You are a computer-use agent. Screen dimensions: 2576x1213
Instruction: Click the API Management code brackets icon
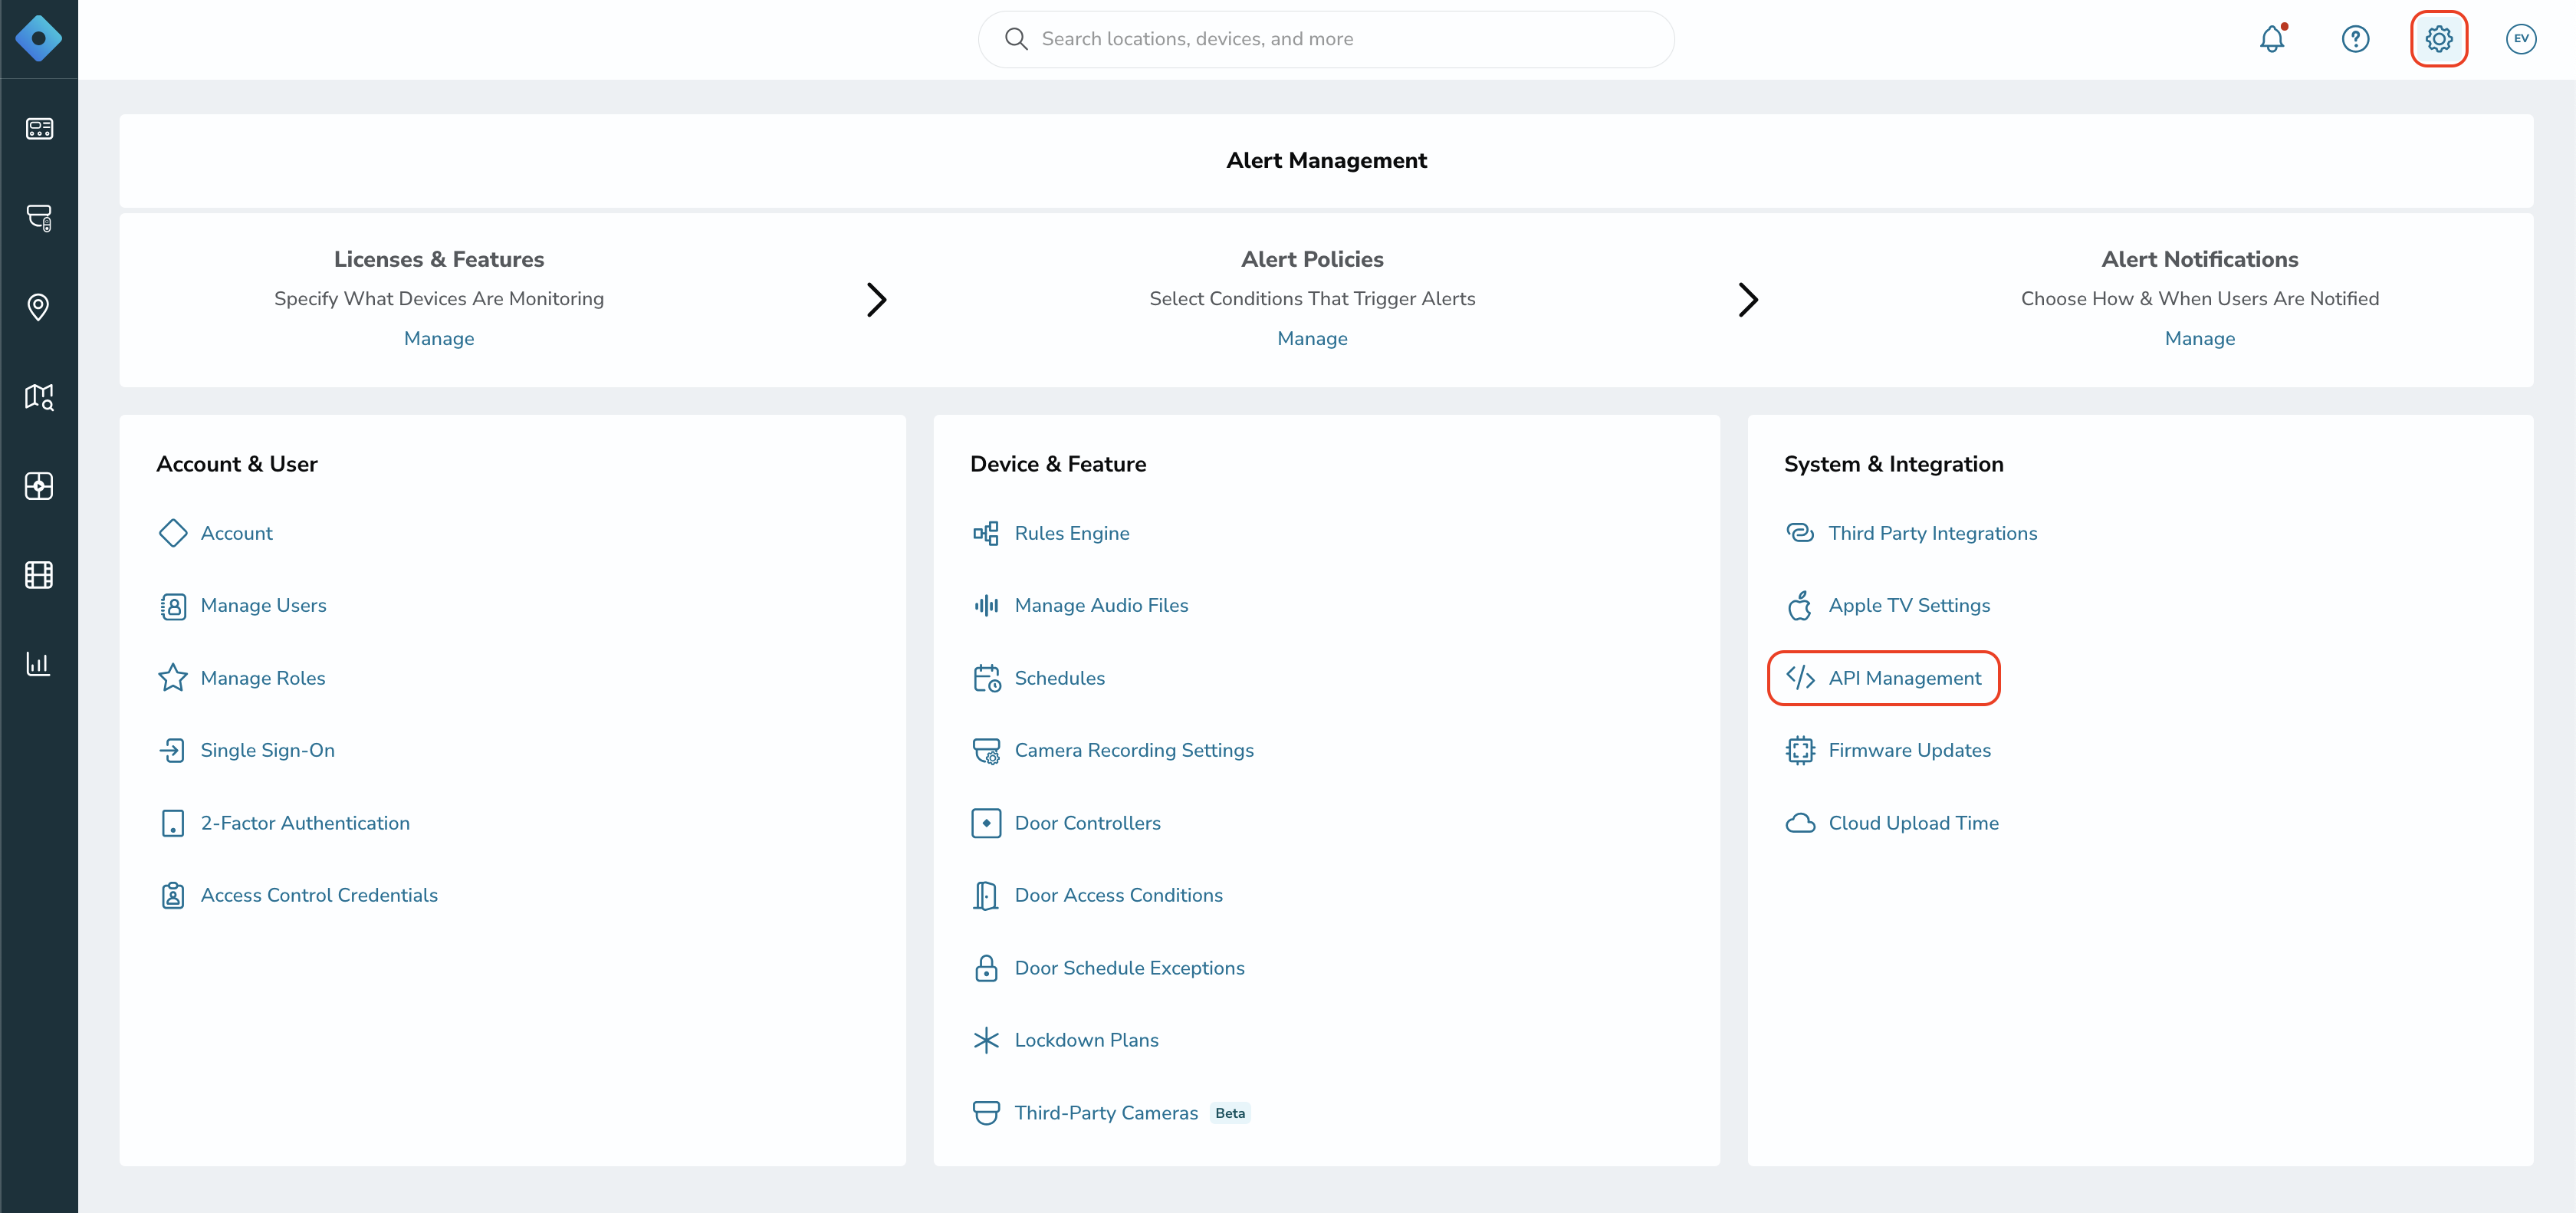coord(1800,678)
